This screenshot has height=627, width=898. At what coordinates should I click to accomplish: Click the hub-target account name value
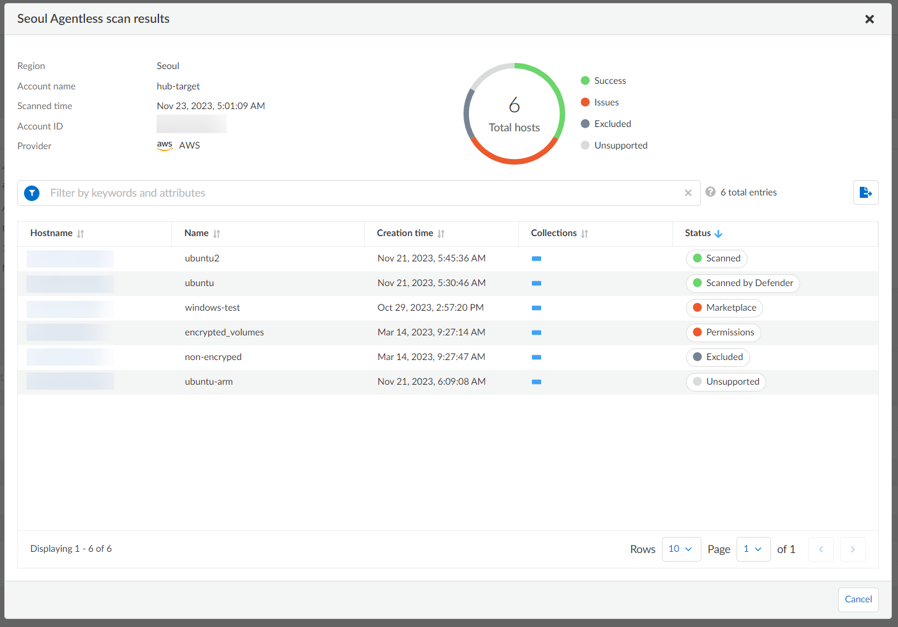(178, 86)
